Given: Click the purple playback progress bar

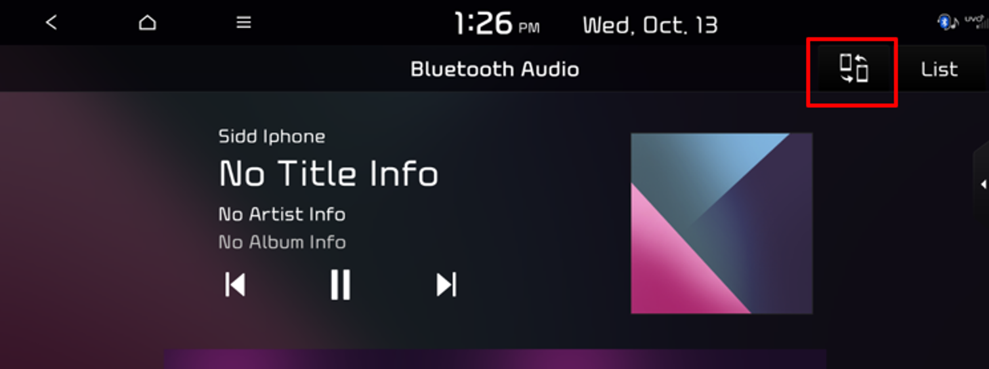Looking at the screenshot, I should (495, 359).
